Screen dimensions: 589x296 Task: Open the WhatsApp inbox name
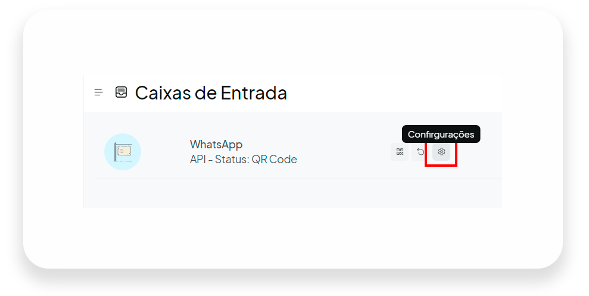pyautogui.click(x=216, y=144)
